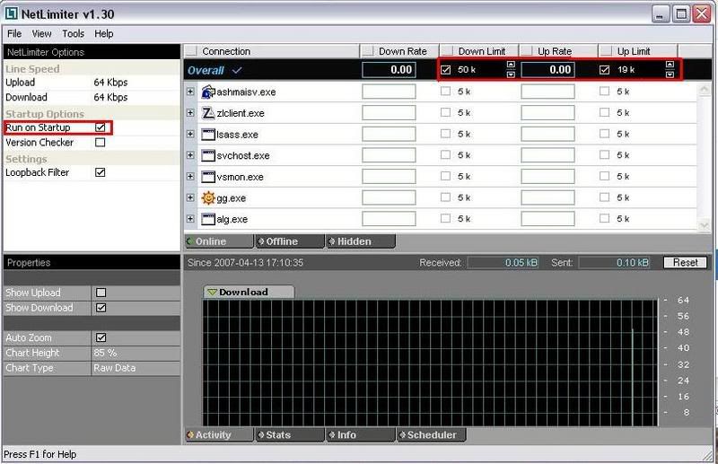Click Up Rate column header
718x464 pixels.
(558, 51)
